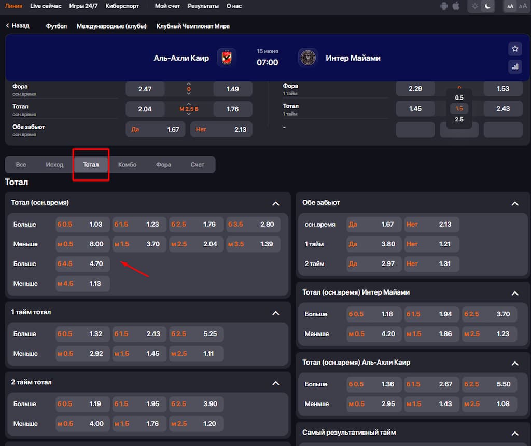531x446 pixels.
Task: Go to Клубный Чемпионат Мира breadcrumb
Action: (x=193, y=26)
